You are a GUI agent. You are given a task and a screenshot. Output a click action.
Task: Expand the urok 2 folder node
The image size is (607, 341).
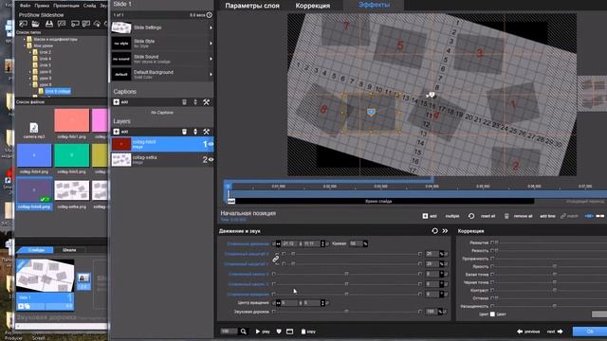tap(30, 52)
